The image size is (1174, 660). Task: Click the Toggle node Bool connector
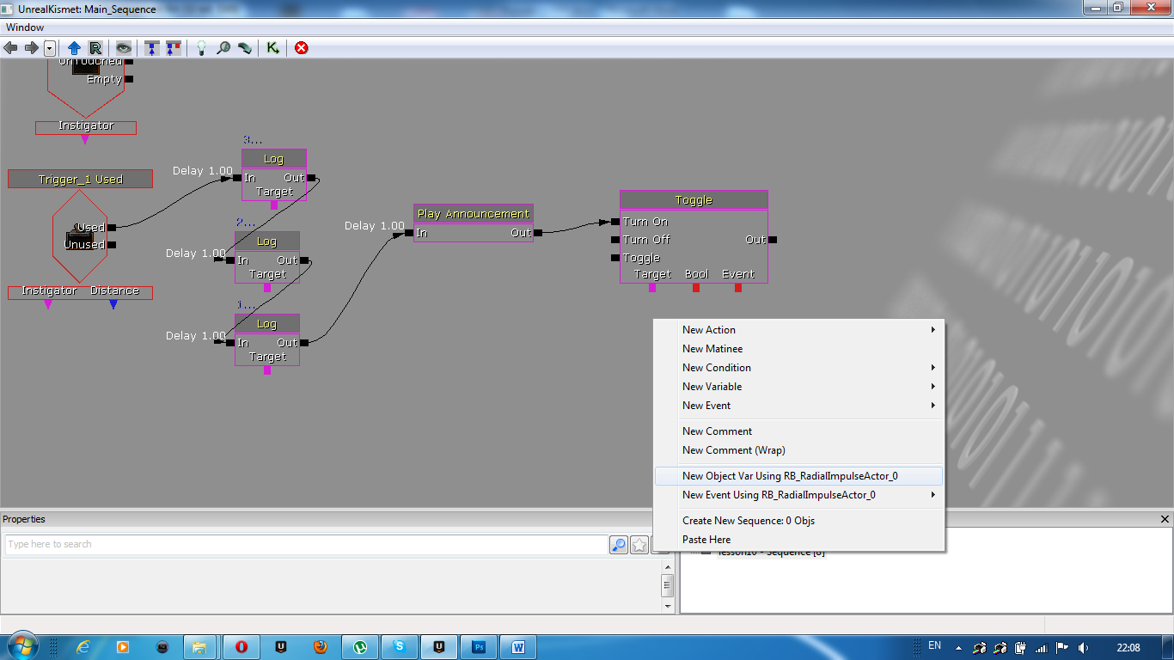pyautogui.click(x=696, y=288)
